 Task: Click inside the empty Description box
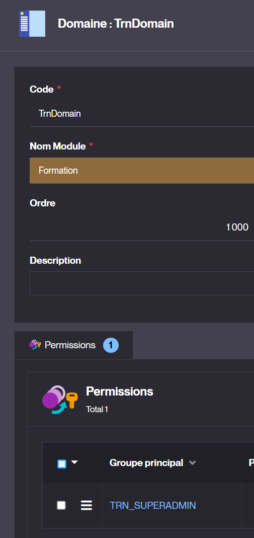(142, 283)
